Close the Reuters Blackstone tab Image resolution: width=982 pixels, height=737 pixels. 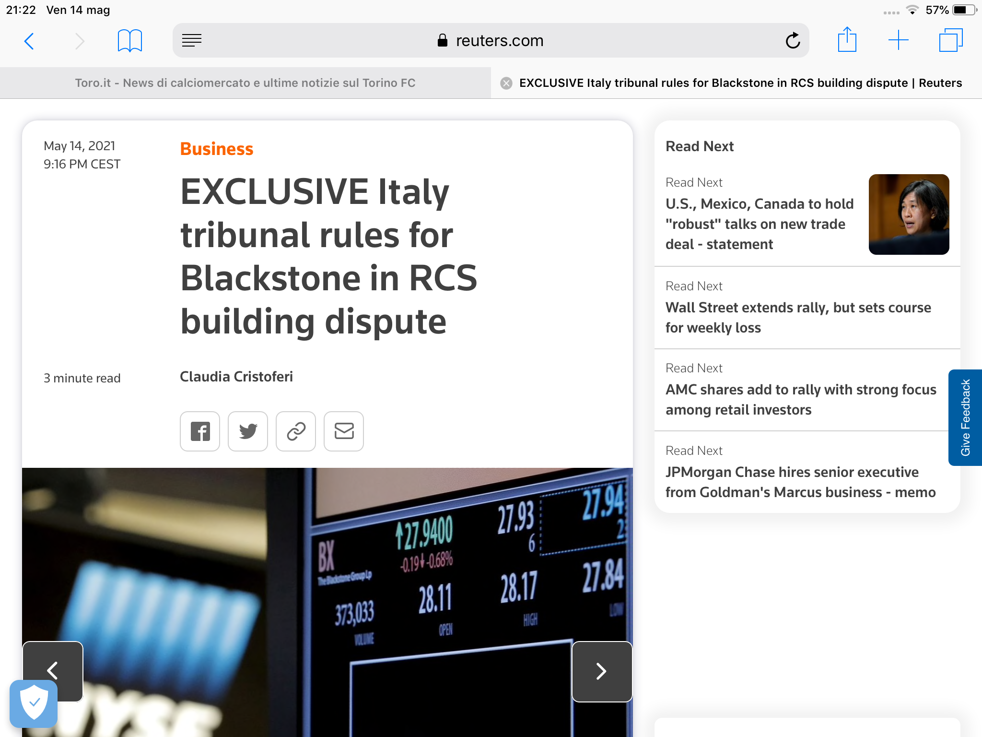point(506,83)
